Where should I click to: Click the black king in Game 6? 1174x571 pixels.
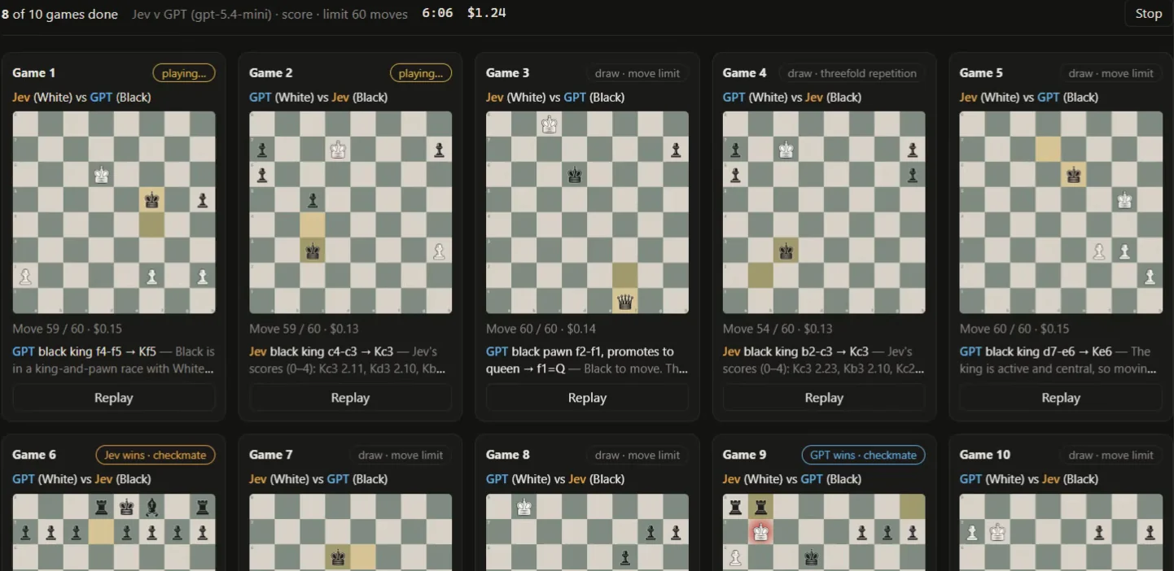click(x=127, y=508)
